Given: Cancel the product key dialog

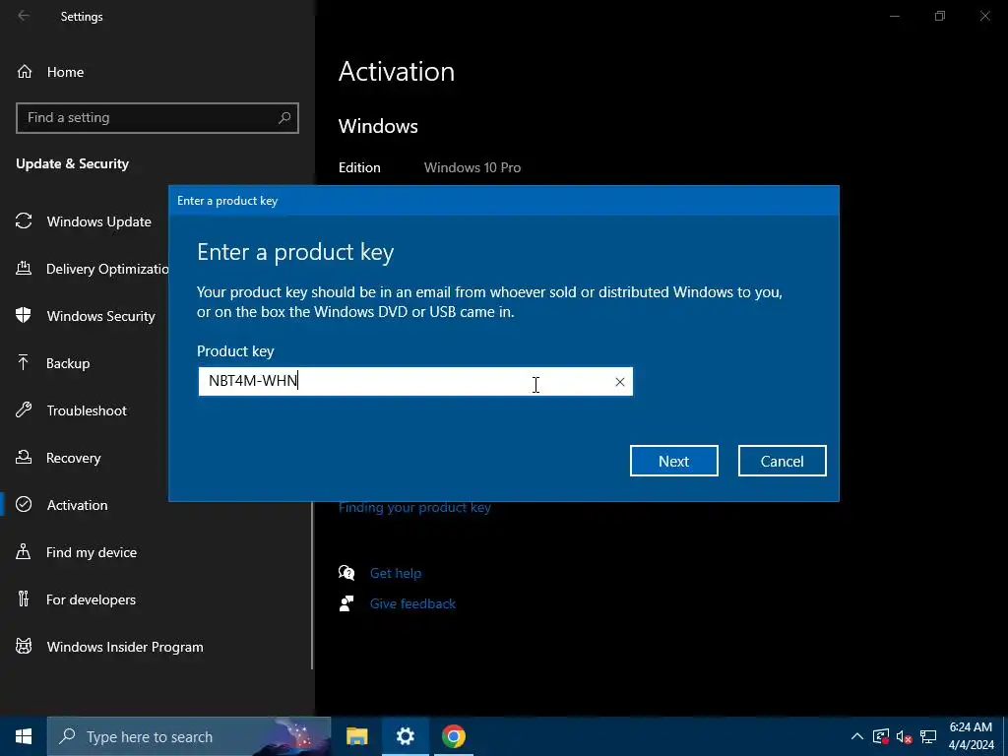Looking at the screenshot, I should tap(782, 461).
